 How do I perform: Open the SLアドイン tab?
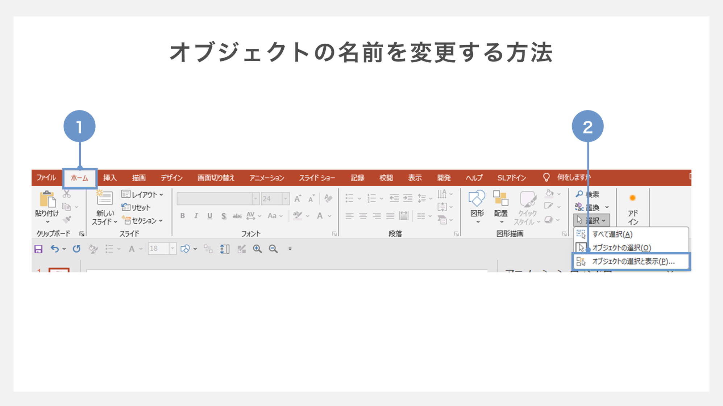pos(512,178)
